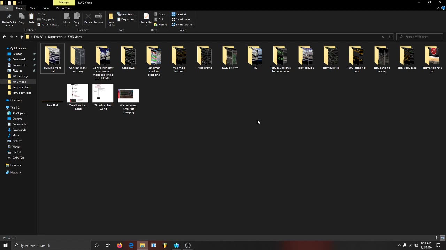This screenshot has width=446, height=250.
Task: Select Quick access in navigation pane
Action: [x=18, y=48]
